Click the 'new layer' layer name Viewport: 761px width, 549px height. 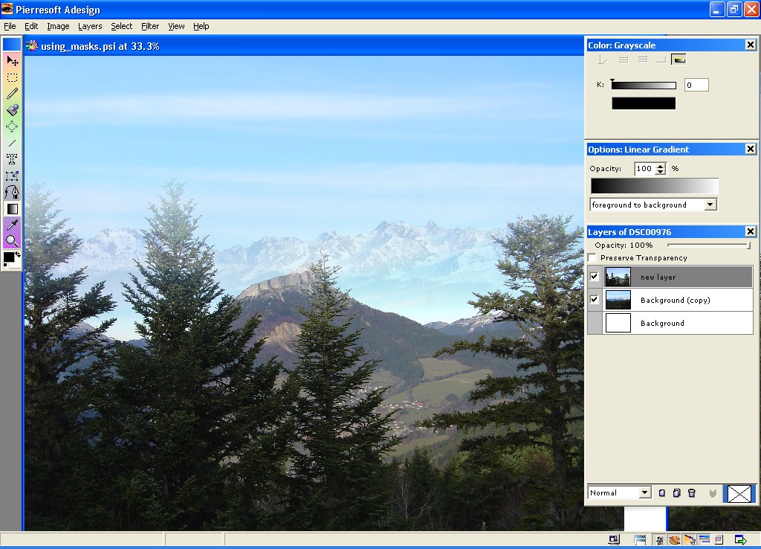[x=658, y=277]
